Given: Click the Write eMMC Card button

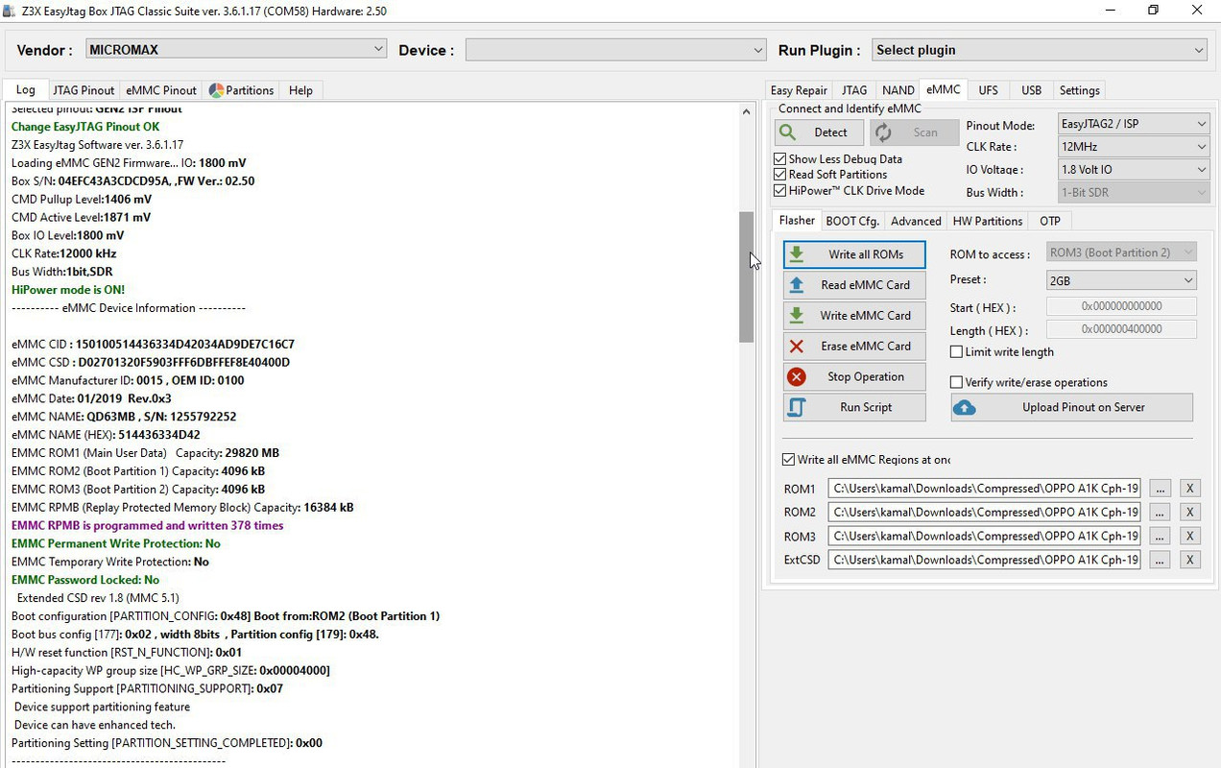Looking at the screenshot, I should point(854,316).
